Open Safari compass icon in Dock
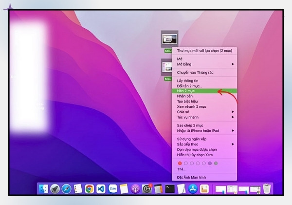 [67, 189]
